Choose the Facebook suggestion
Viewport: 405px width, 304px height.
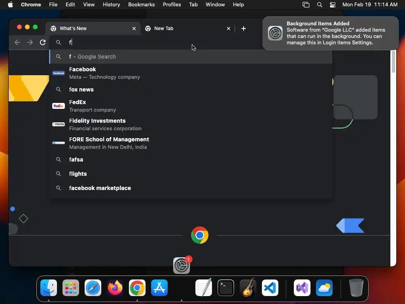191,73
